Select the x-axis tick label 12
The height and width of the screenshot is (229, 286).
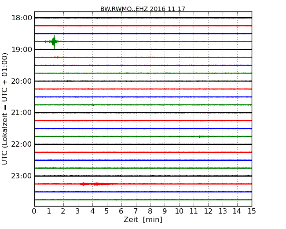(x=208, y=211)
